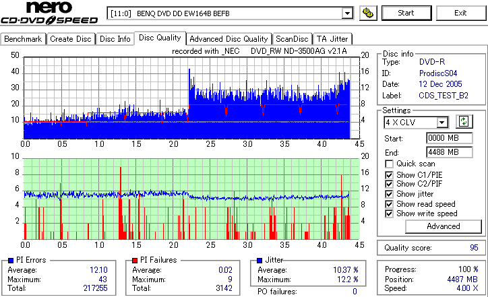Click the disc ID ProdiscS04
This screenshot has width=488, height=297.
(x=438, y=73)
